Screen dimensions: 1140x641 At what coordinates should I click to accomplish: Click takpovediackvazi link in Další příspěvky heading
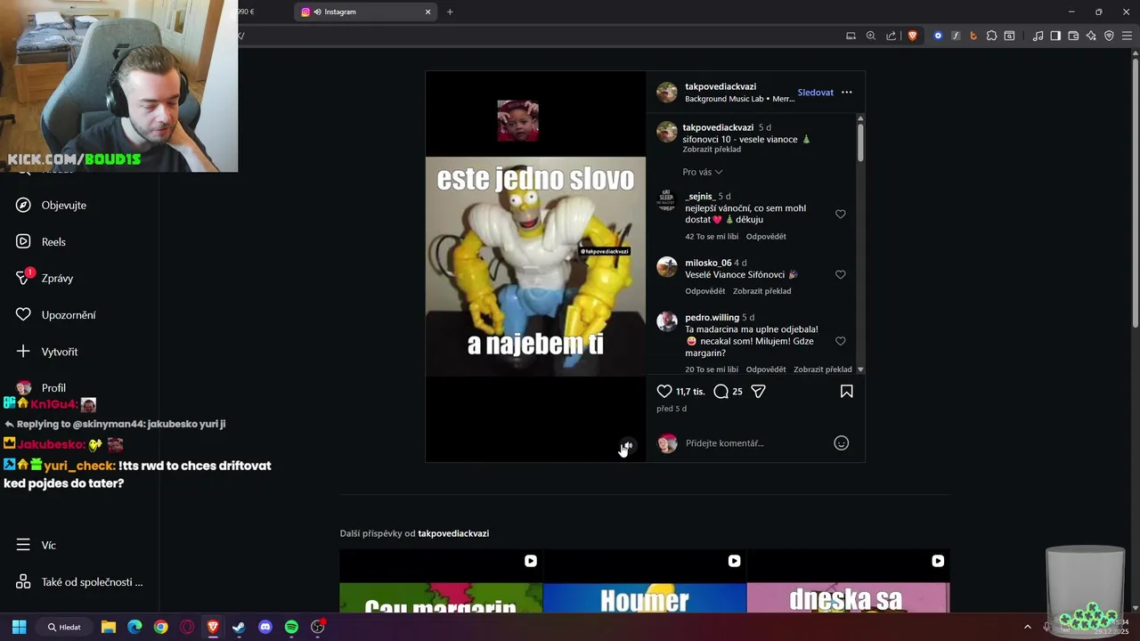coord(453,533)
